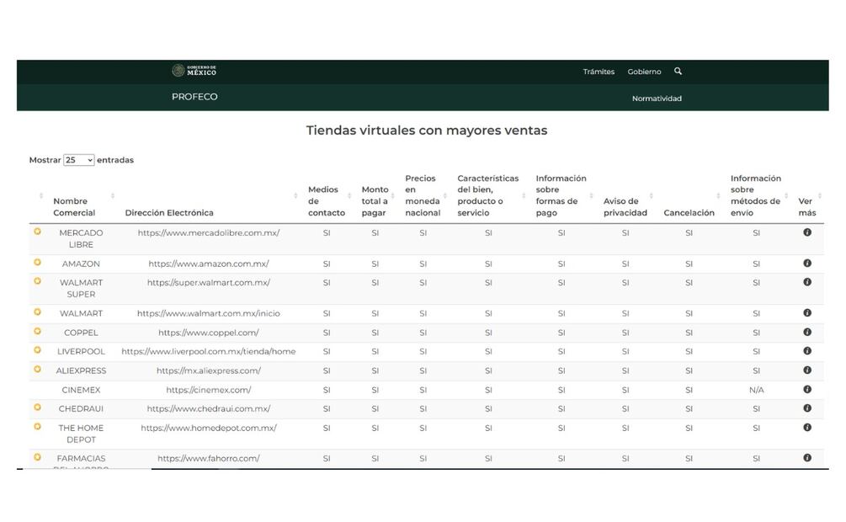Visit the homedepot.com.mx link
846x522 pixels.
[x=209, y=428]
